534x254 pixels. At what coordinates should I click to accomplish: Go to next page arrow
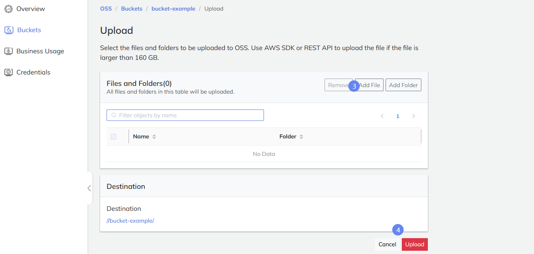pyautogui.click(x=414, y=116)
